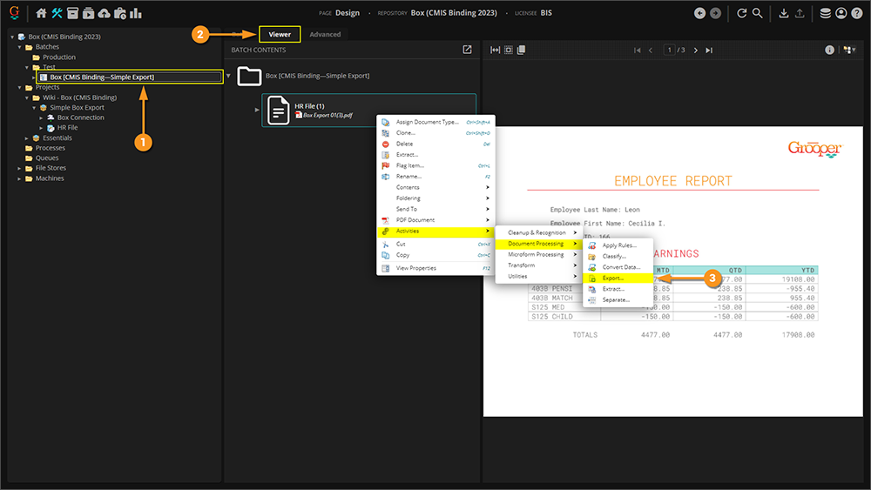Viewport: 871px width, 490px height.
Task: Collapse the Batches folder
Action: tap(19, 47)
